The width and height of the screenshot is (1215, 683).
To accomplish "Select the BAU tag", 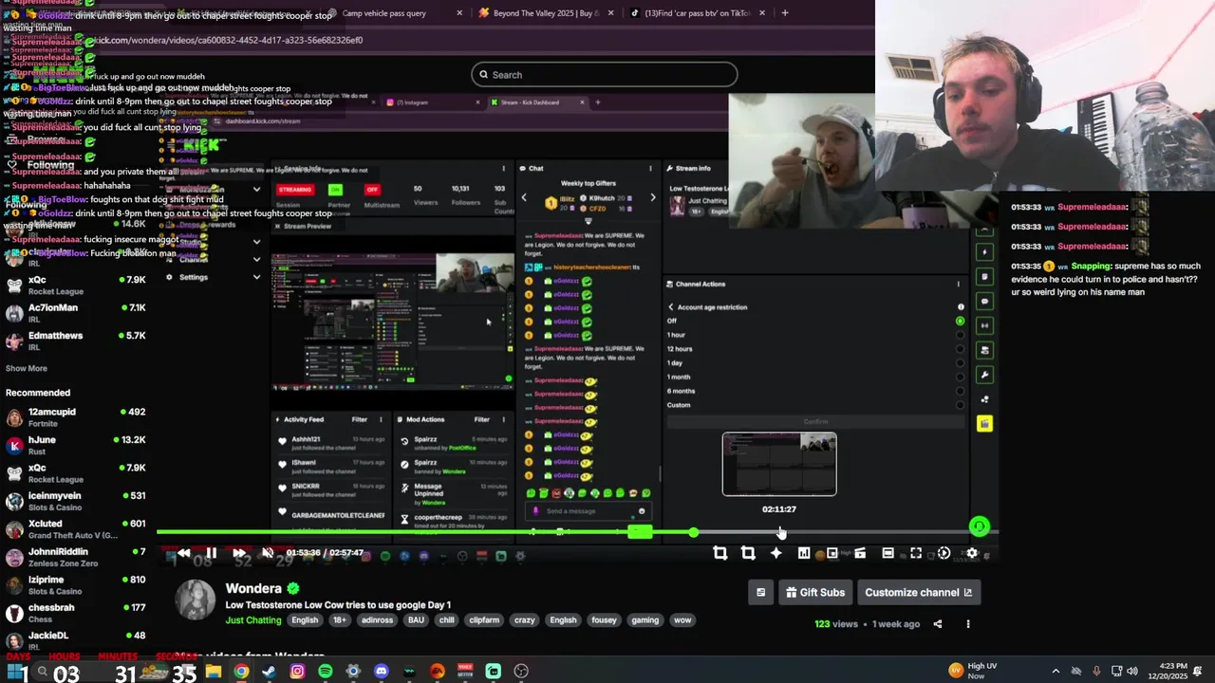I will pos(416,620).
